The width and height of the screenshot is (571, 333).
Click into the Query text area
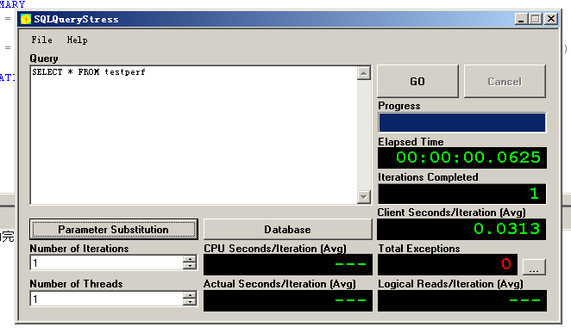click(194, 135)
